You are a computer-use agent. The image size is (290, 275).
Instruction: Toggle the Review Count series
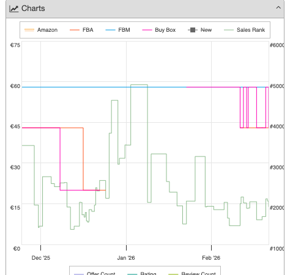point(192,273)
